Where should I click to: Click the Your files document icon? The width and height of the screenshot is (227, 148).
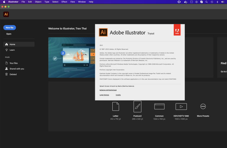coord(7,63)
